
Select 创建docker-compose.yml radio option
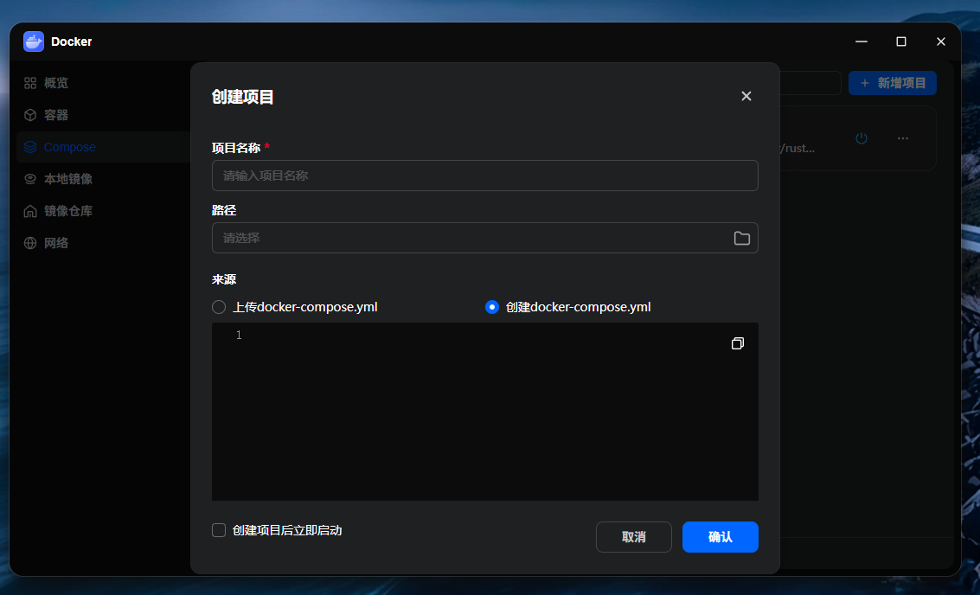[492, 307]
